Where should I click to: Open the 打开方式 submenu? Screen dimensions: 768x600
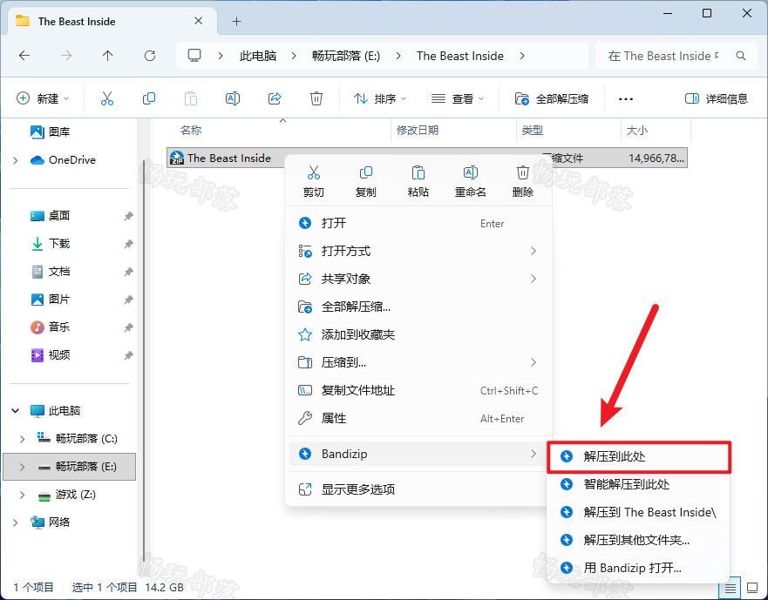click(418, 251)
